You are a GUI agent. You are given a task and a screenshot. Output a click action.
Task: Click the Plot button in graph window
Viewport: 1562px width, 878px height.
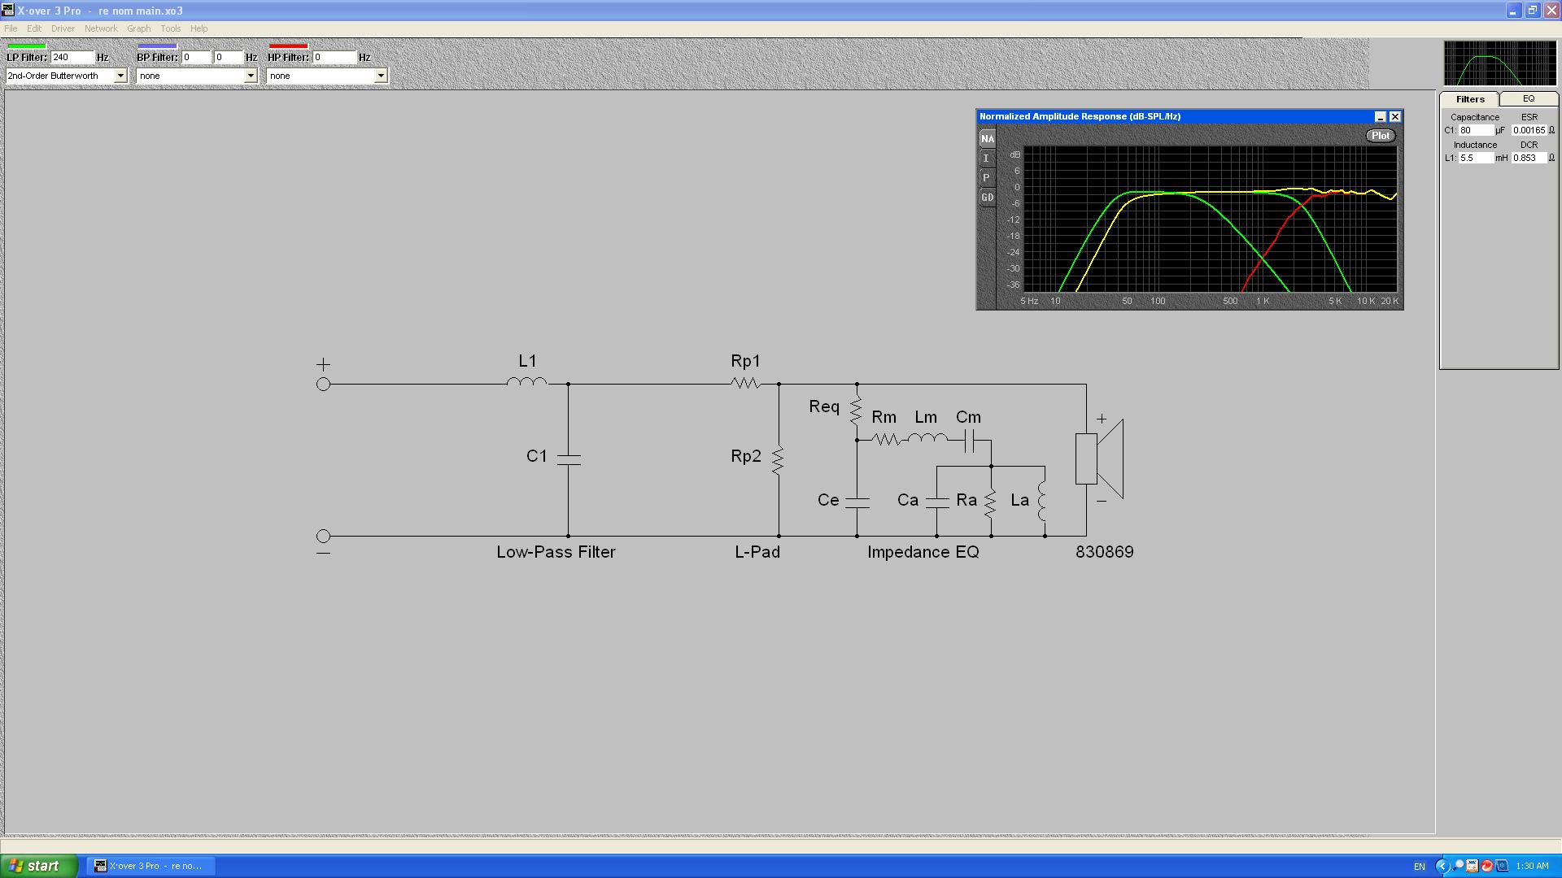1381,136
